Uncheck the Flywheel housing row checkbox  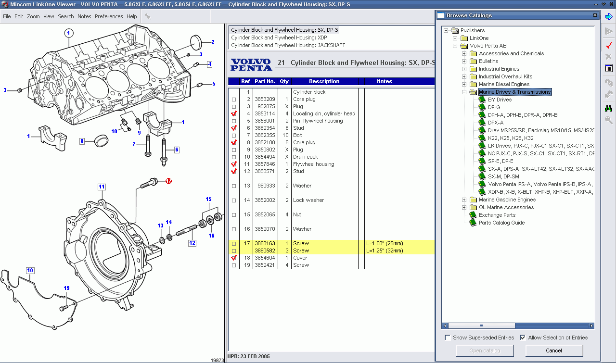tap(234, 164)
